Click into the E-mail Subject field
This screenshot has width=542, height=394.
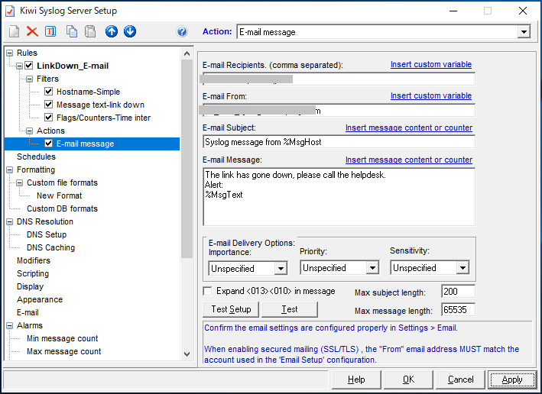(339, 142)
